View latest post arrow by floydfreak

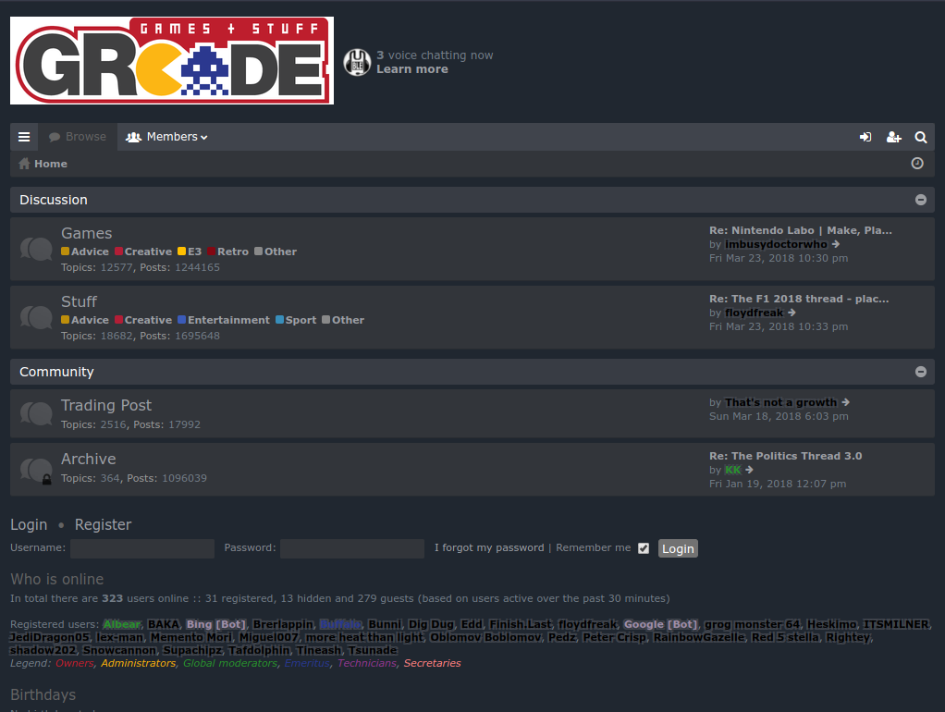click(792, 313)
